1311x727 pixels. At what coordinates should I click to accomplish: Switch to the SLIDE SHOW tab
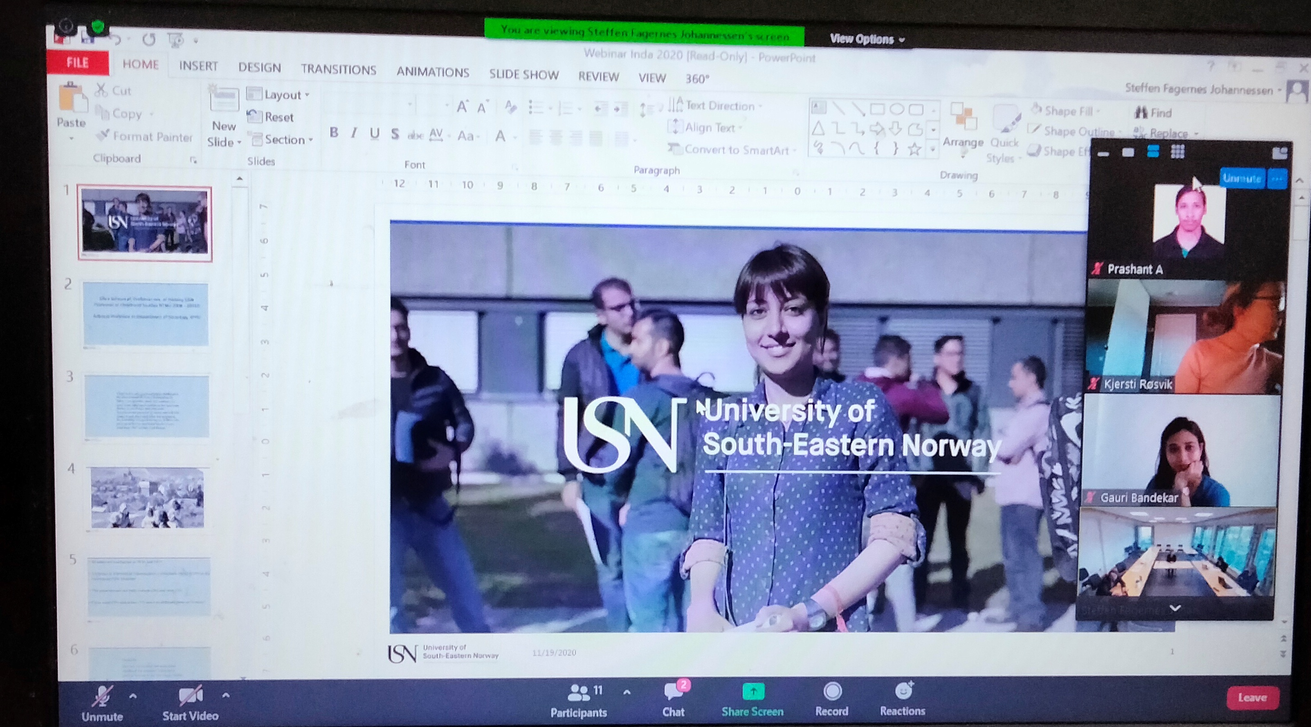523,74
